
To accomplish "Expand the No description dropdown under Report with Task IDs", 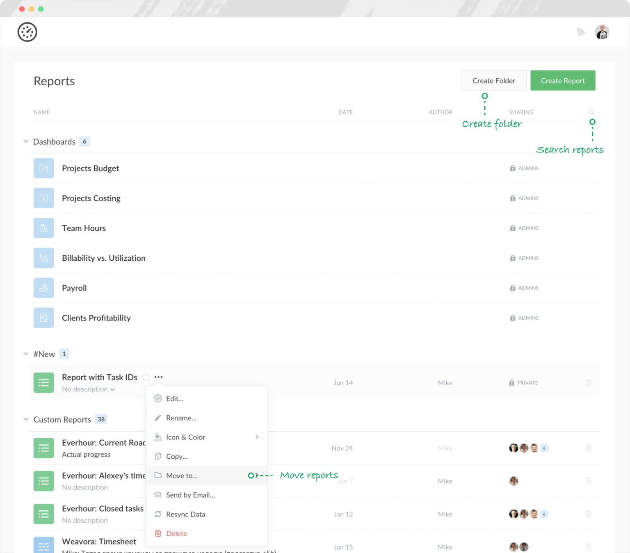I will click(112, 389).
